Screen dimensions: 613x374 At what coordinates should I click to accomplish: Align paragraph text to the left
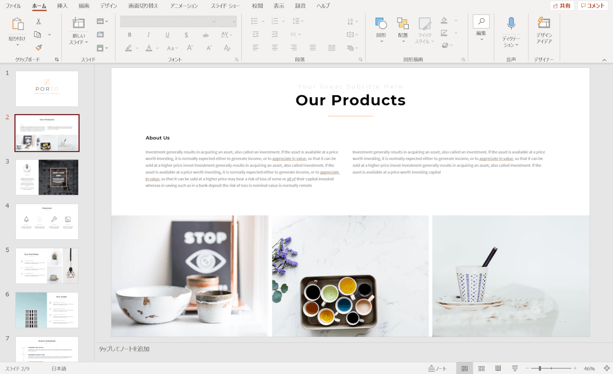click(x=255, y=48)
